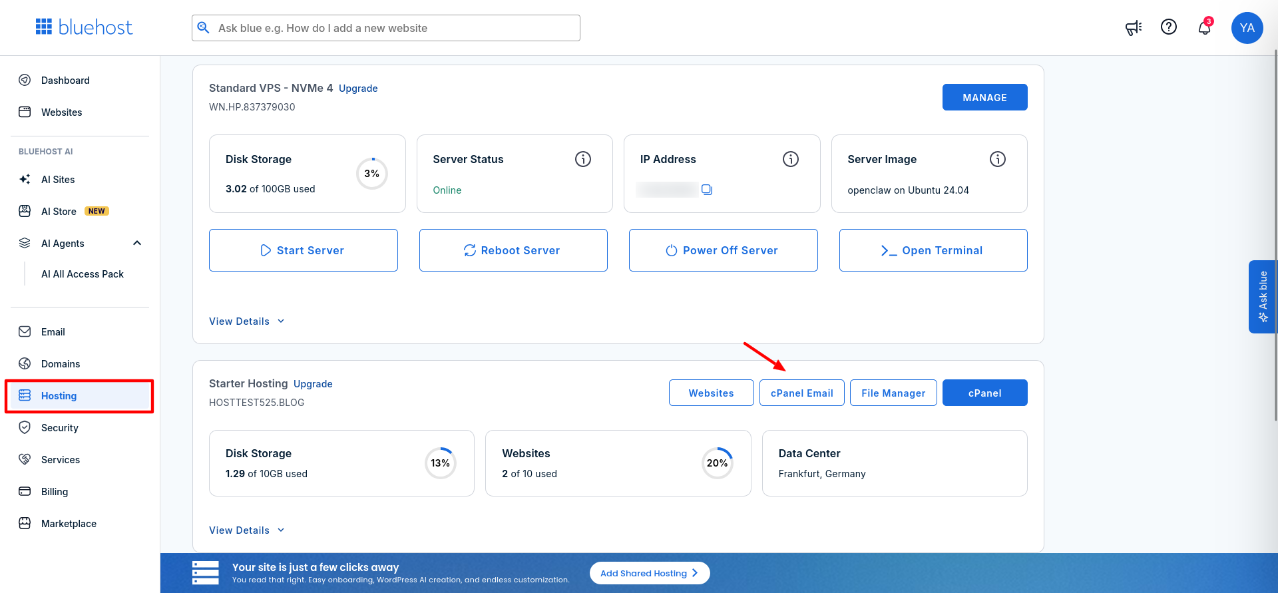The image size is (1278, 593).
Task: Click the AI Sites sparkle icon
Action: [25, 179]
